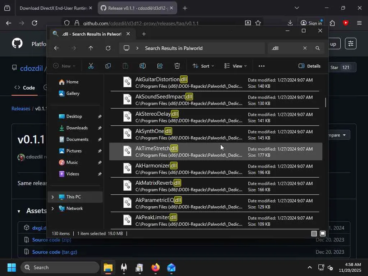
Task: Click the Explorer results vertical scrollbar thumb
Action: click(325, 102)
